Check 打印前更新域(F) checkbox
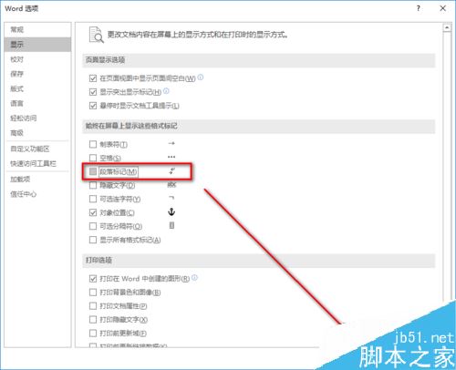Viewport: 456px width, 370px height. (93, 334)
